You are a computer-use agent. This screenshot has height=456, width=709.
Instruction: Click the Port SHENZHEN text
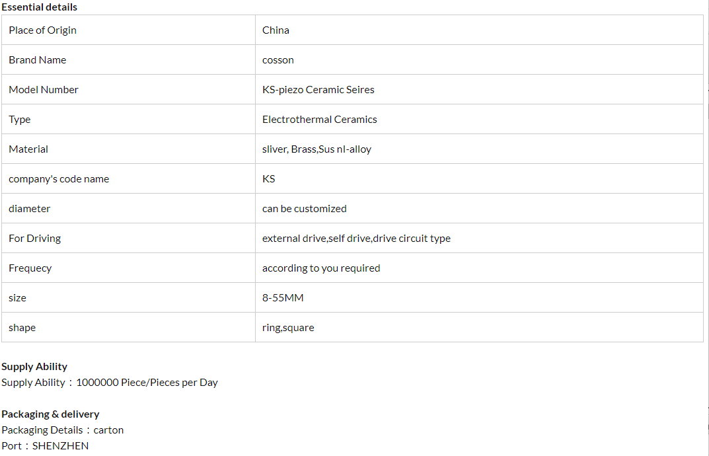(45, 446)
